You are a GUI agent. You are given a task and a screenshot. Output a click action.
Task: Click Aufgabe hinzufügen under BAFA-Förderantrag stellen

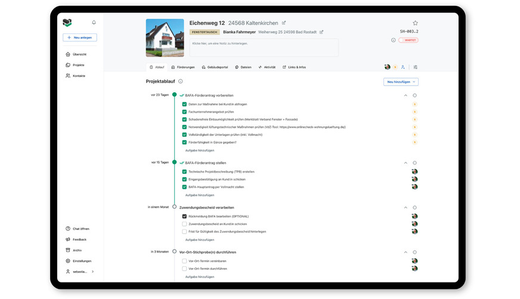(x=200, y=195)
